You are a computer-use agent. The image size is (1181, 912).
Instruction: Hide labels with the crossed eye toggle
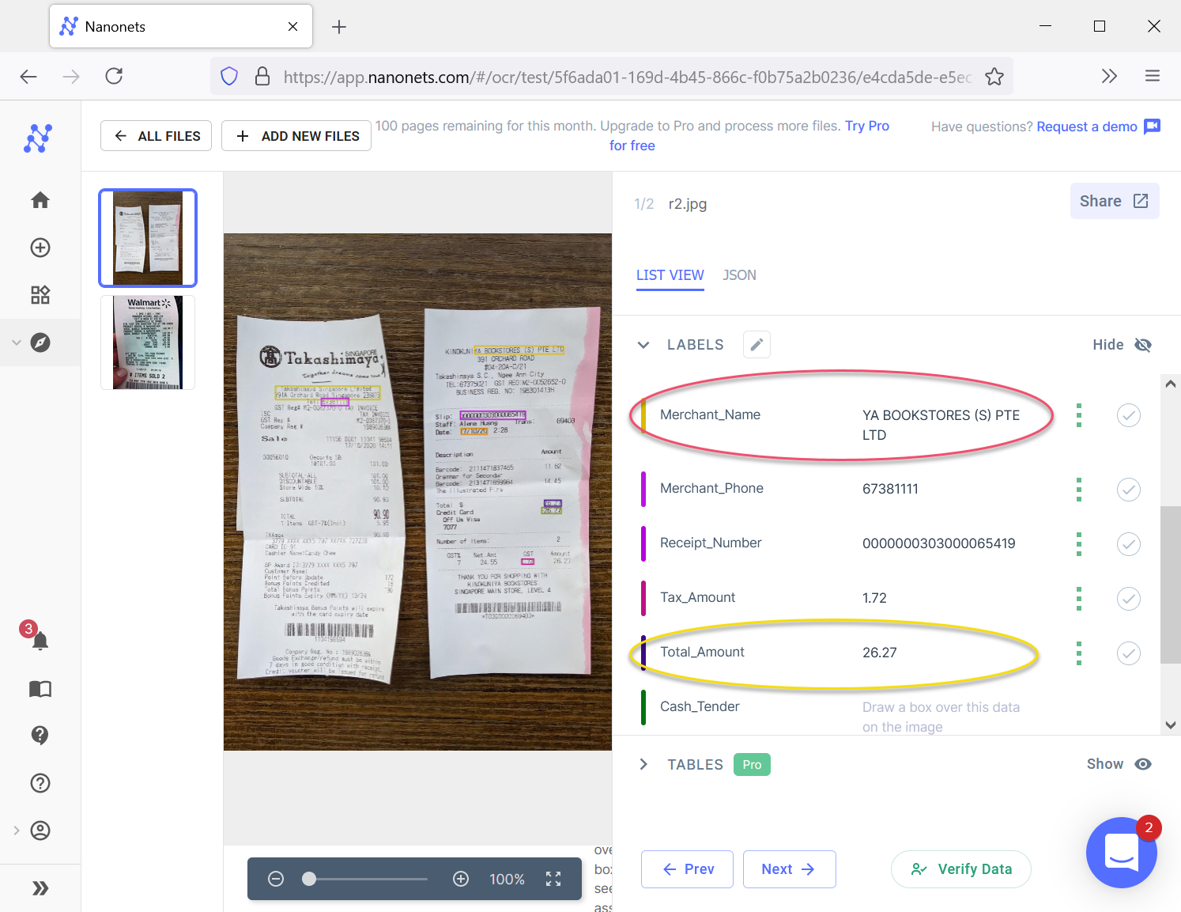tap(1143, 345)
